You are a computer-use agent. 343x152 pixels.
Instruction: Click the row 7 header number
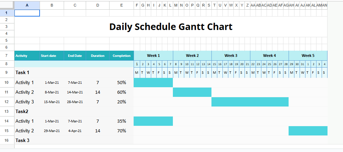pos(7,55)
